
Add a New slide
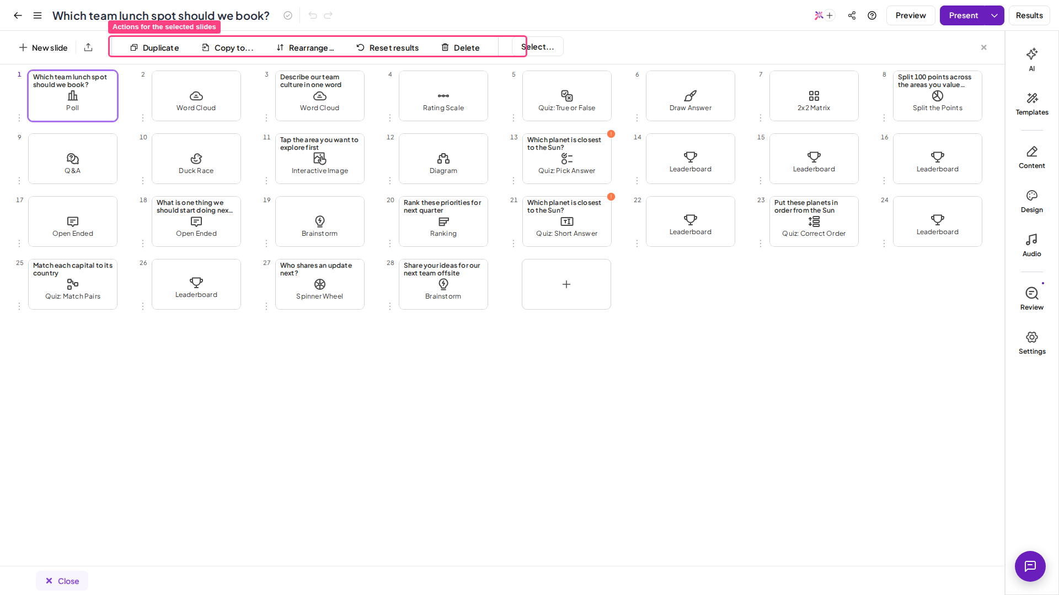click(x=43, y=48)
